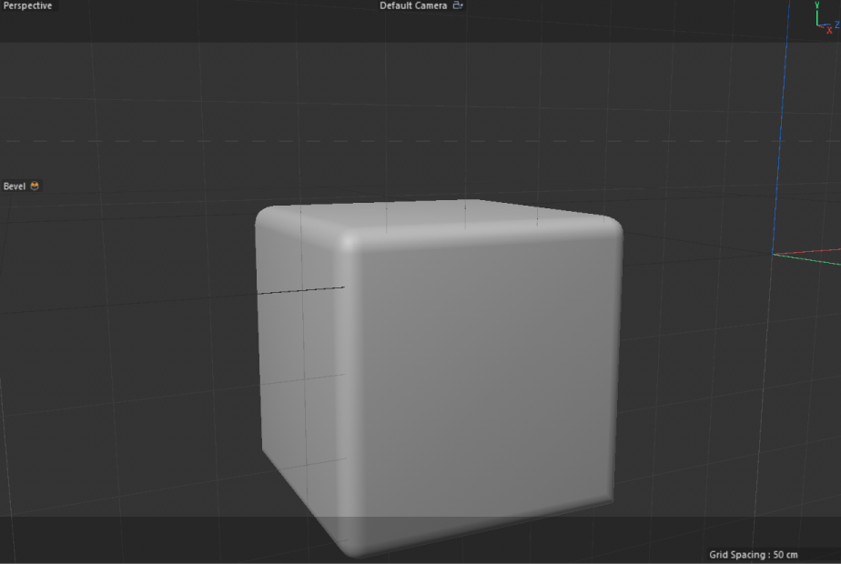841x564 pixels.
Task: Click the camera icon beside Default Camera
Action: 457,5
